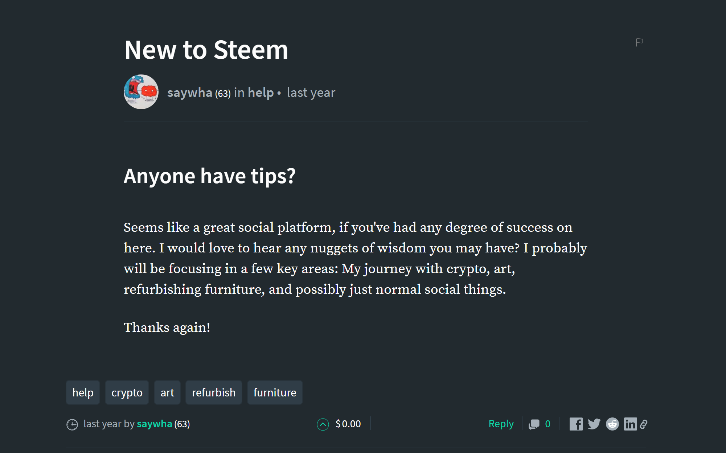
Task: Click the 'Thanks again!' text
Action: tap(167, 328)
